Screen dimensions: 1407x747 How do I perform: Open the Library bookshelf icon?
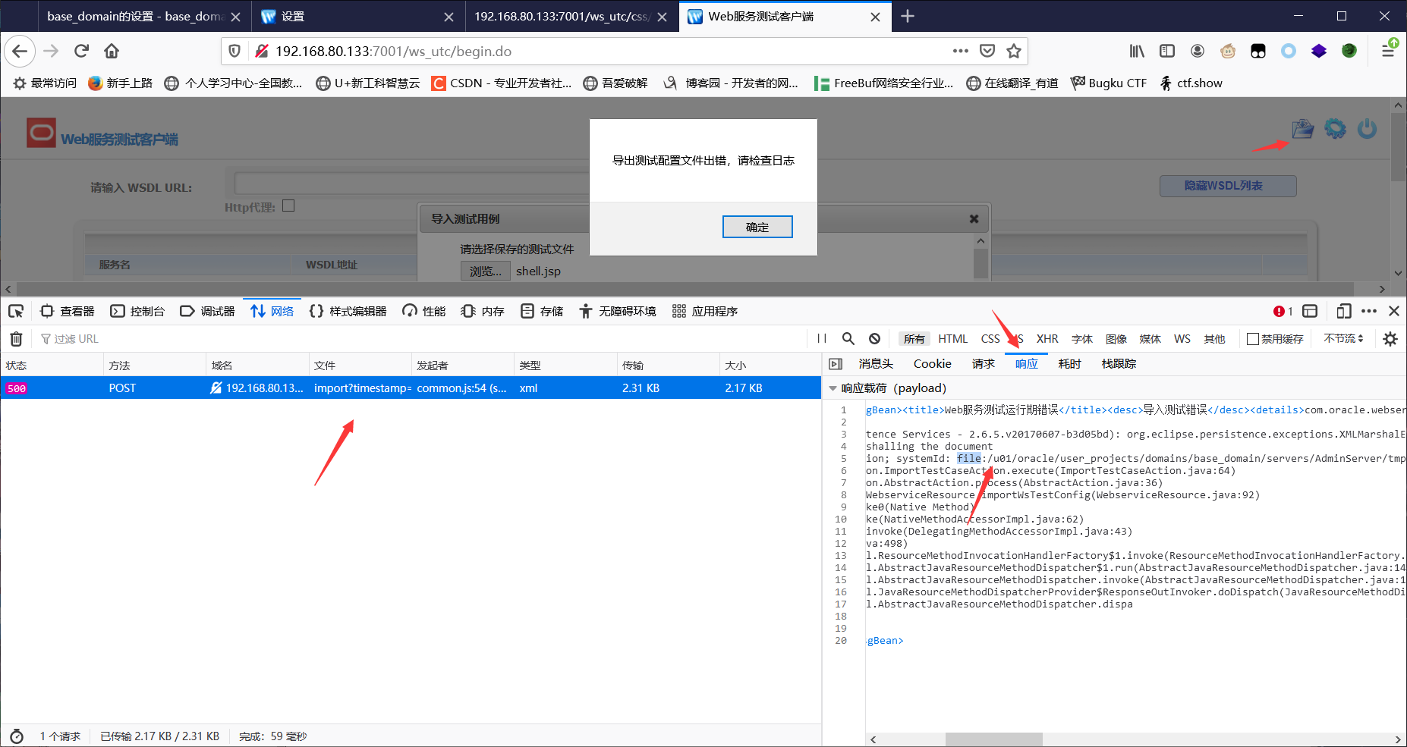(x=1137, y=51)
